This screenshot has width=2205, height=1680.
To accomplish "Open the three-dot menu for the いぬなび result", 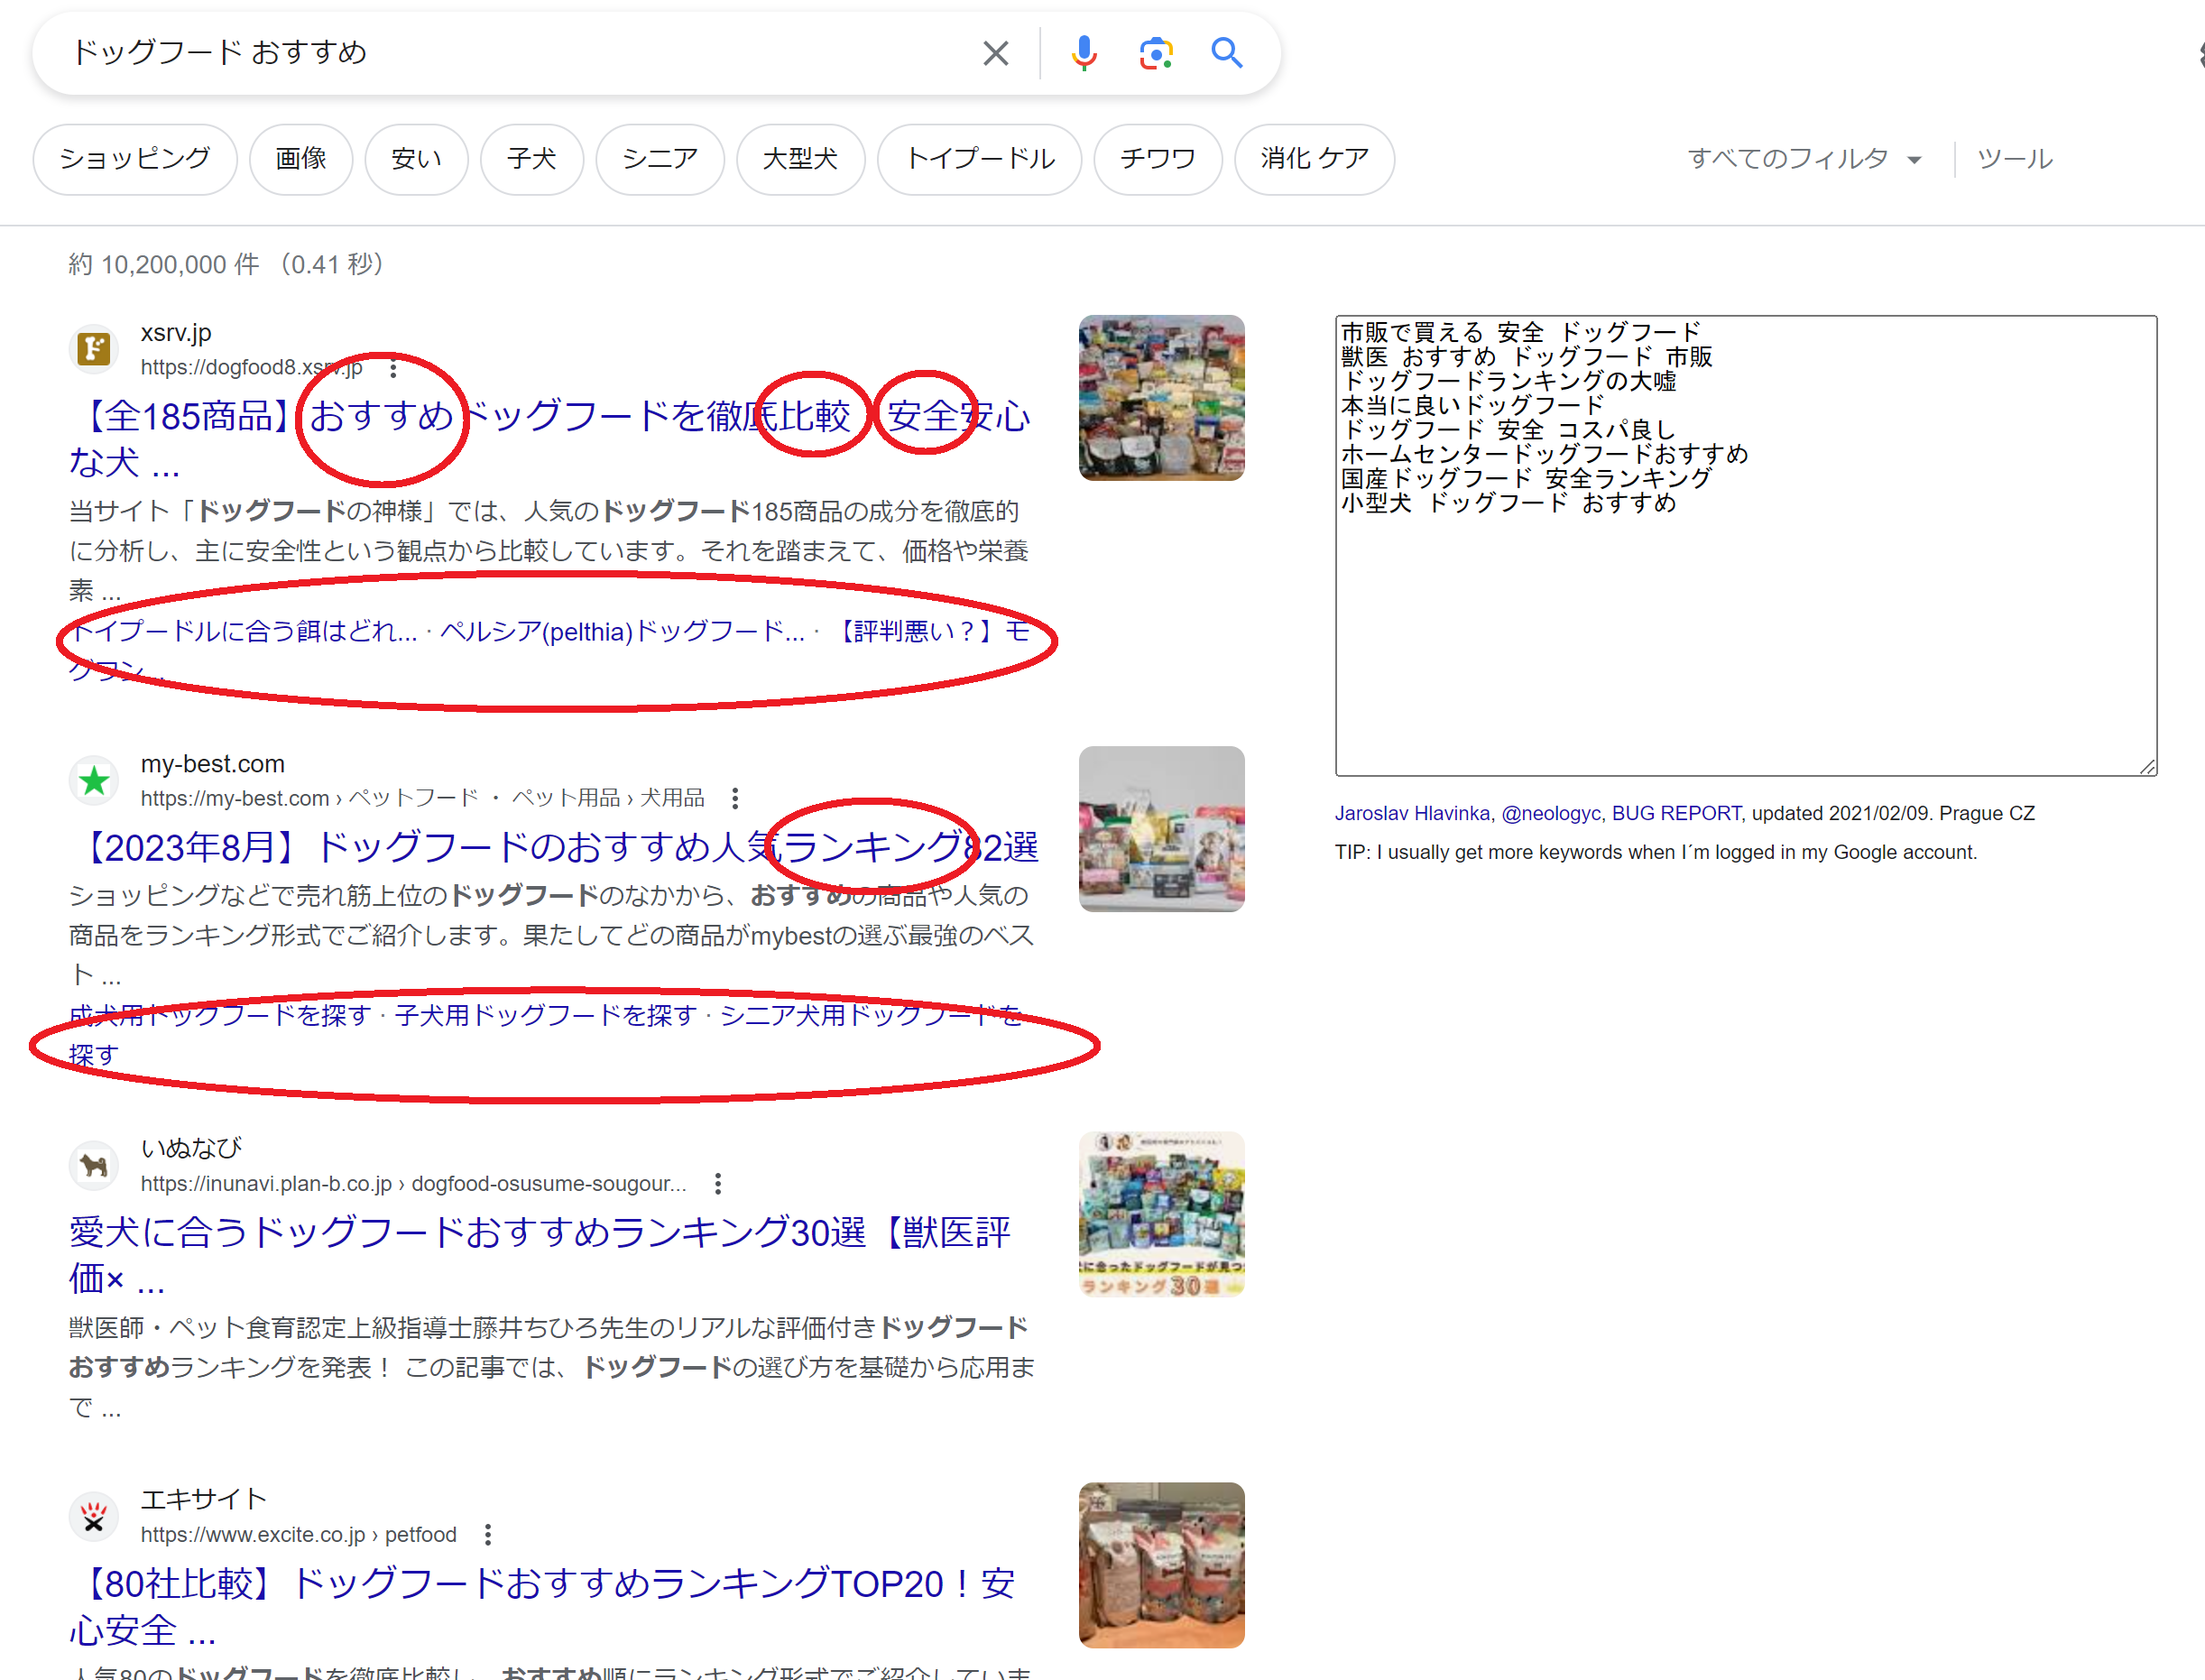I will (x=718, y=1184).
